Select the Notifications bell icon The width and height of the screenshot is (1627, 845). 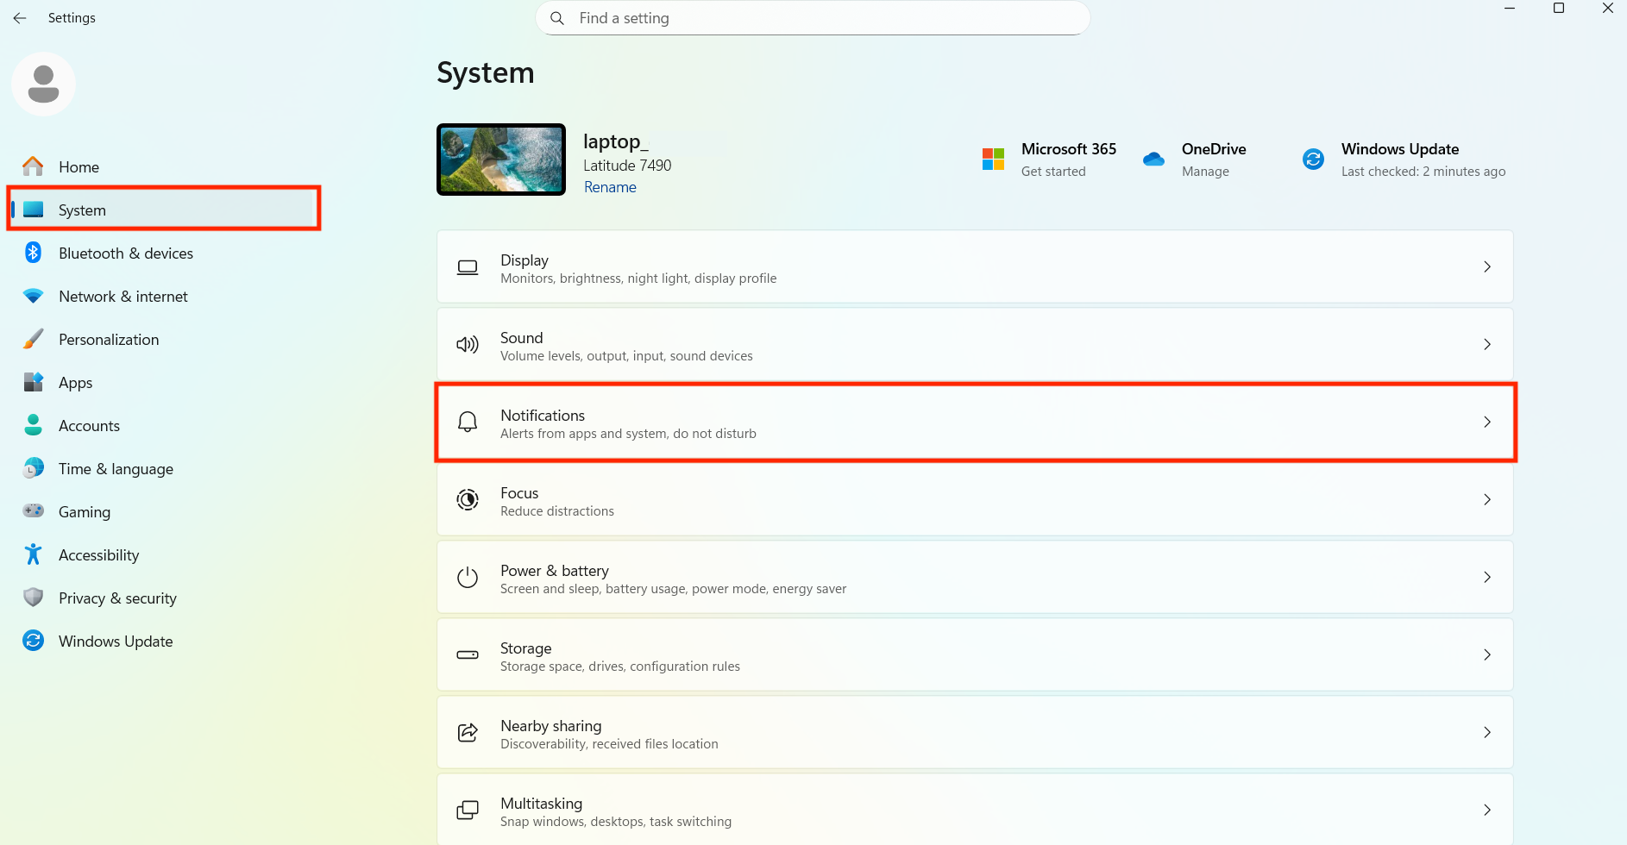(468, 422)
